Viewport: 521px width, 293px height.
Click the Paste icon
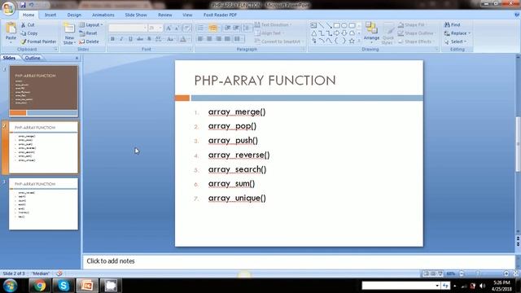11,28
